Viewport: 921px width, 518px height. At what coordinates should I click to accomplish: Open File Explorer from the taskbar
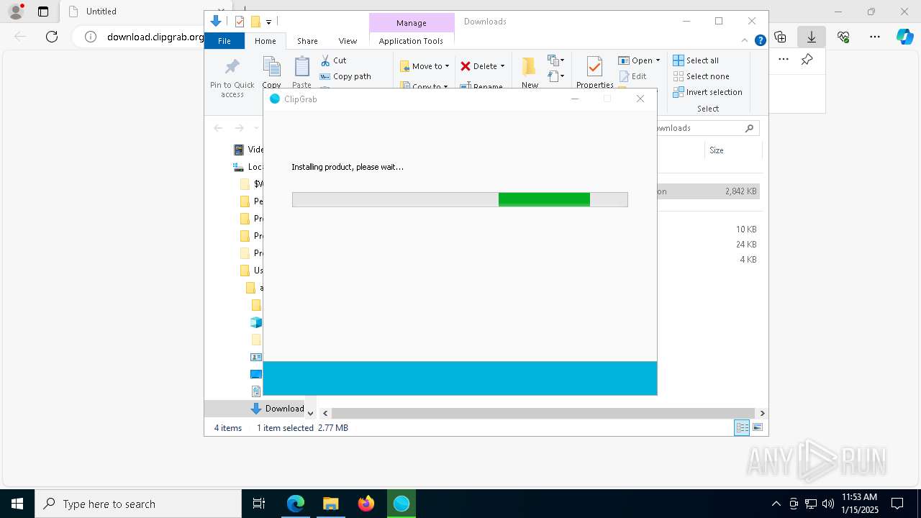tap(331, 504)
